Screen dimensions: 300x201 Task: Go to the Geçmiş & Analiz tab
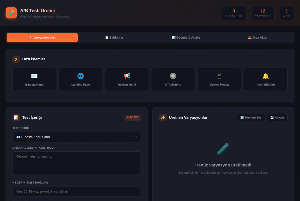[x=186, y=38]
